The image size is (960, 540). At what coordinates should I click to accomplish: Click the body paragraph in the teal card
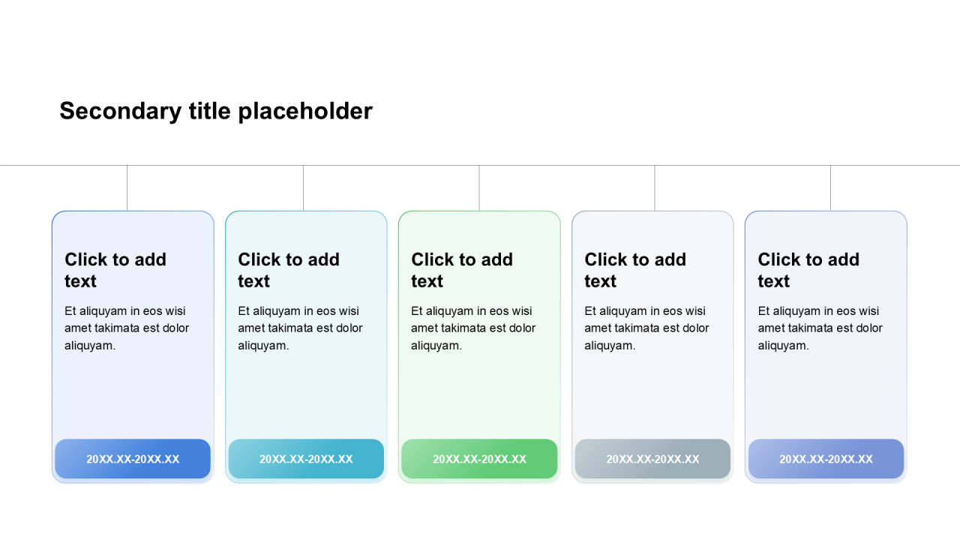[300, 328]
